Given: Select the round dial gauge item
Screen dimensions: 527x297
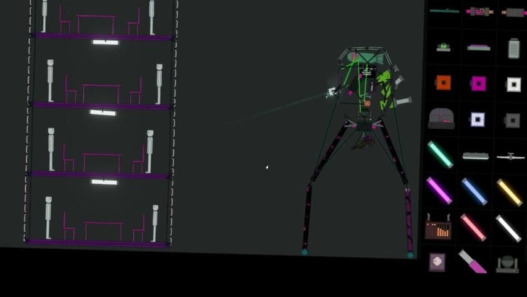Looking at the screenshot, I should tap(437, 261).
